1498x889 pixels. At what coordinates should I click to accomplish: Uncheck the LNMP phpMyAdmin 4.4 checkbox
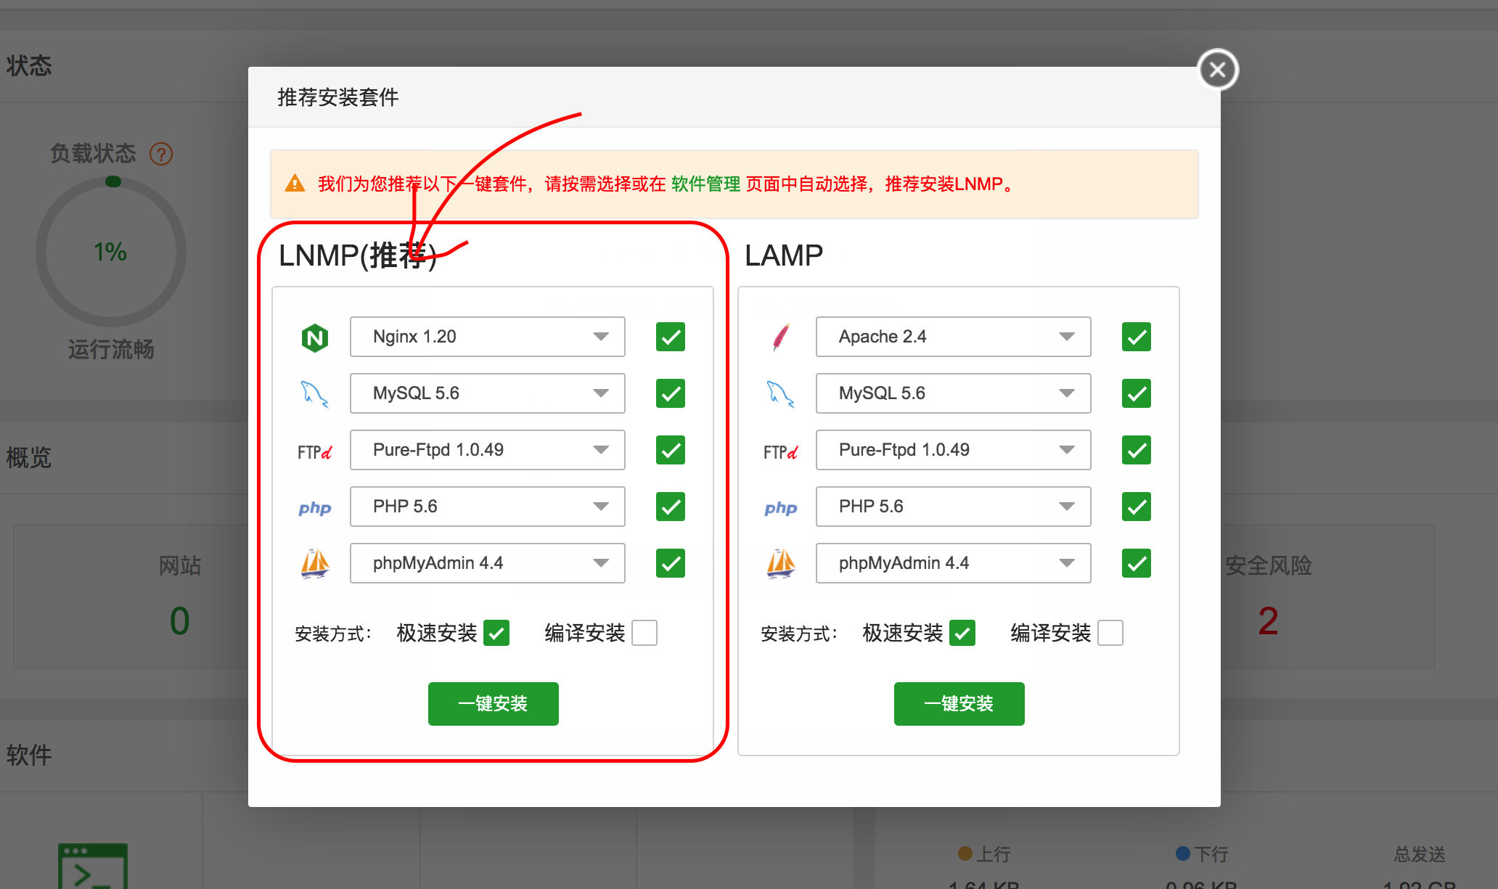click(671, 563)
